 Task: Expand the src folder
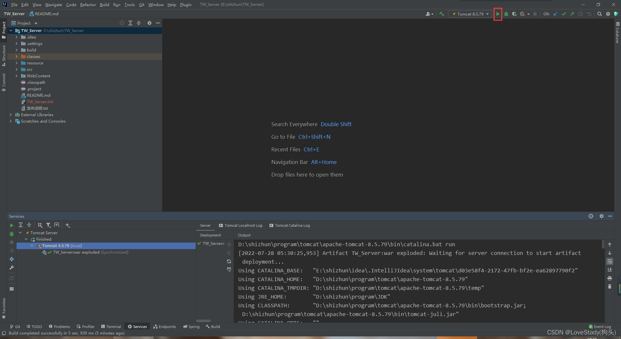pyautogui.click(x=16, y=70)
